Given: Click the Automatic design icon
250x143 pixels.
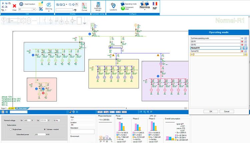Looking at the screenshot, I should [98, 5].
